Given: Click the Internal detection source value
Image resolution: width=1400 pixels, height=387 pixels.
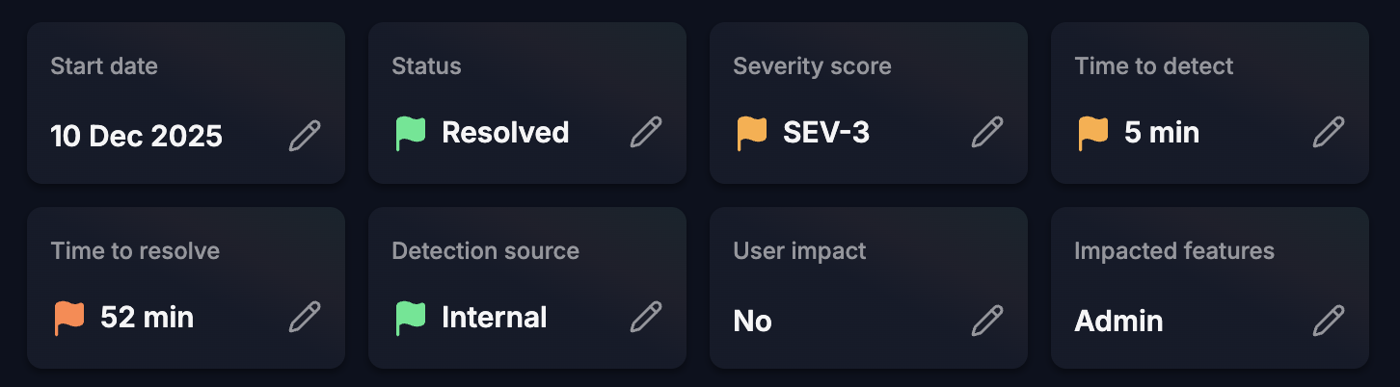Looking at the screenshot, I should [494, 317].
